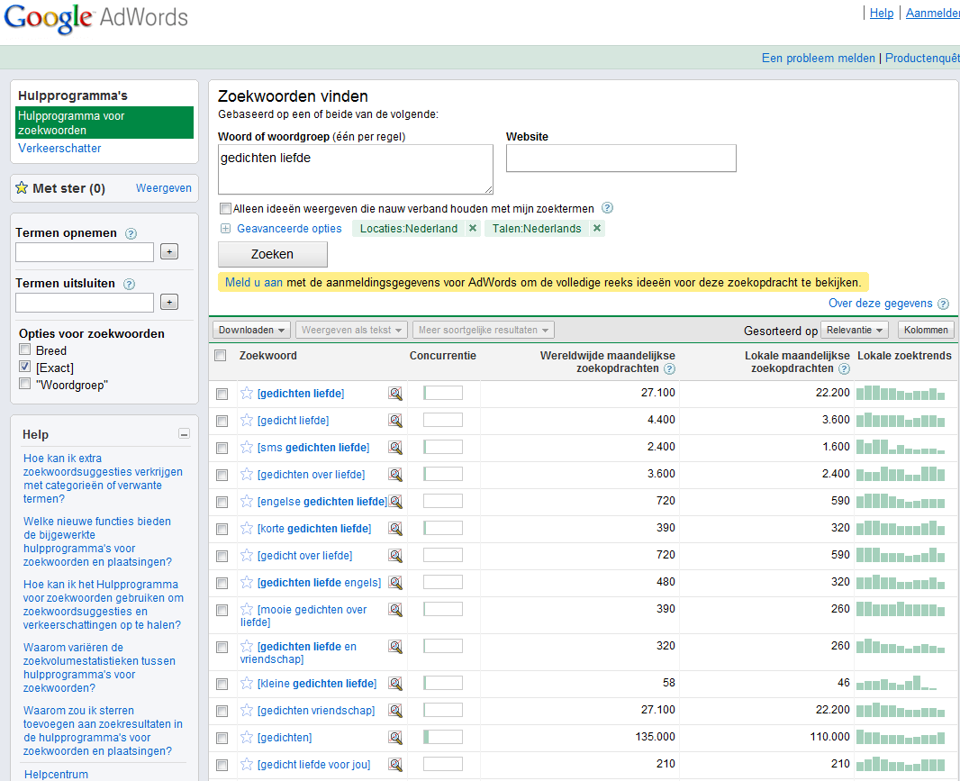Open magnifier icon for [mooie gedichten over liefde]

click(395, 610)
